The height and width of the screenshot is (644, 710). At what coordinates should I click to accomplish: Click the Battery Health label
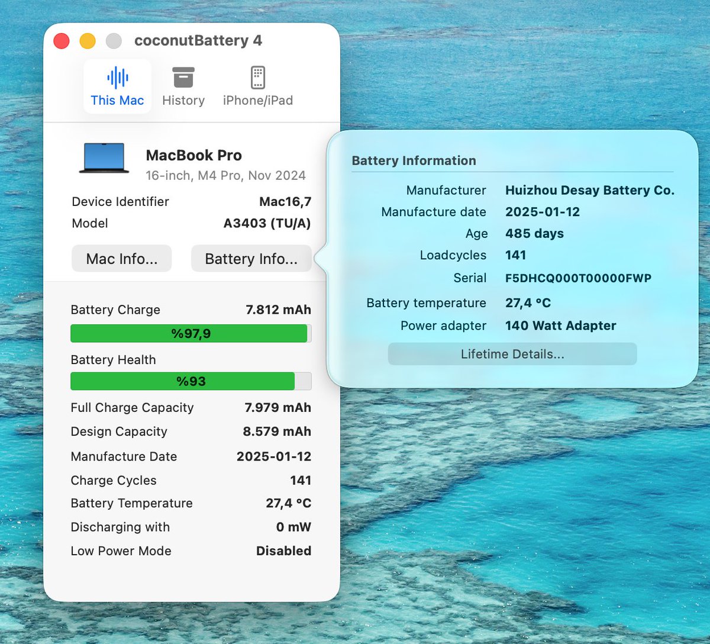[x=113, y=360]
